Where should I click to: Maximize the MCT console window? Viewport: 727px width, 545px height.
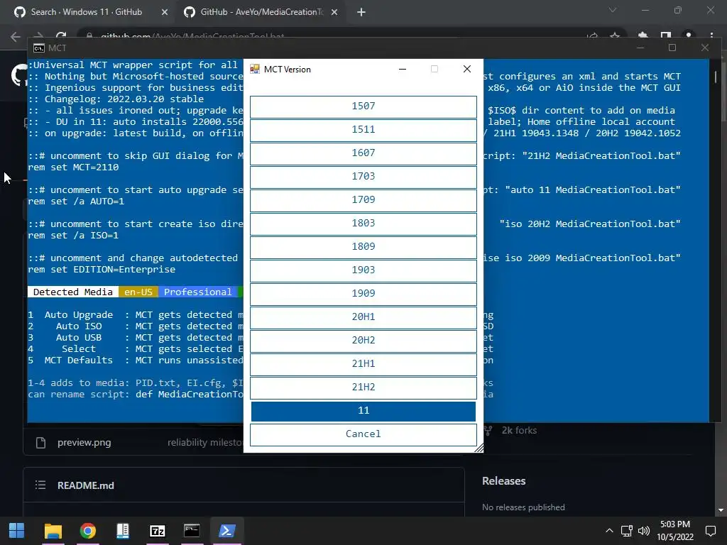(x=672, y=48)
